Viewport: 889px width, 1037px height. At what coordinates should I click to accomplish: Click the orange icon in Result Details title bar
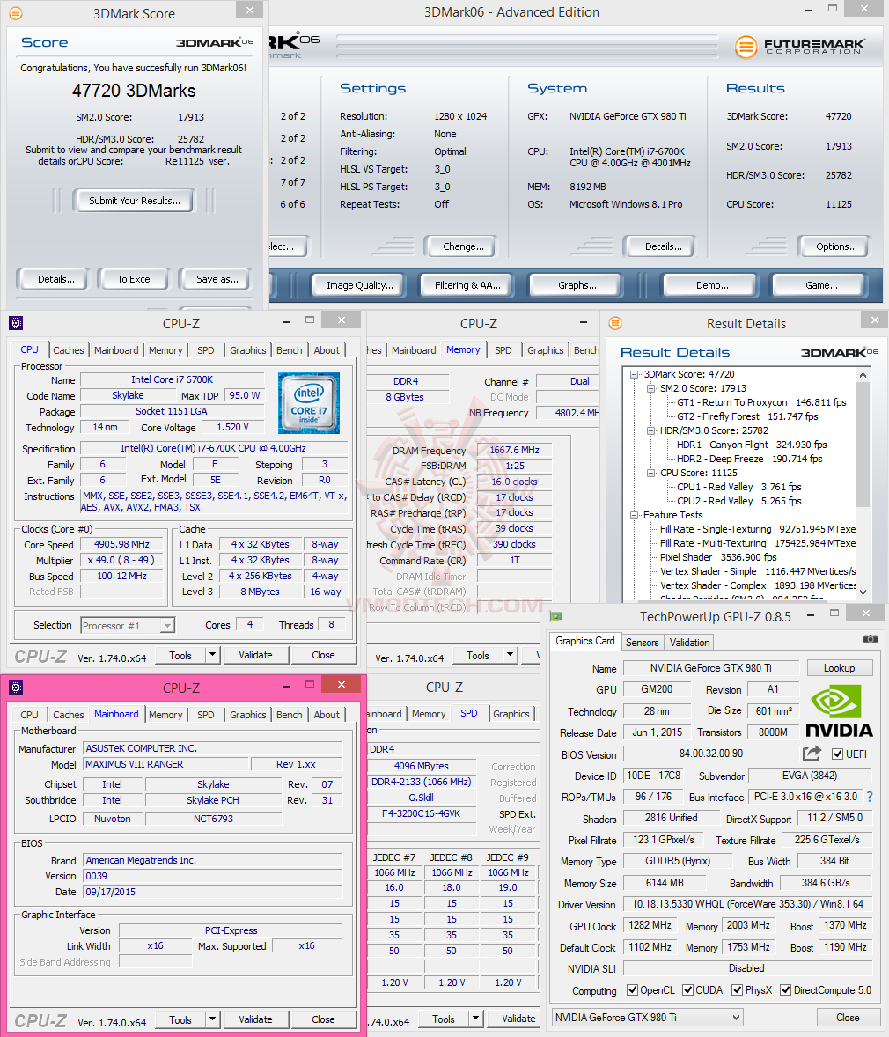point(615,323)
